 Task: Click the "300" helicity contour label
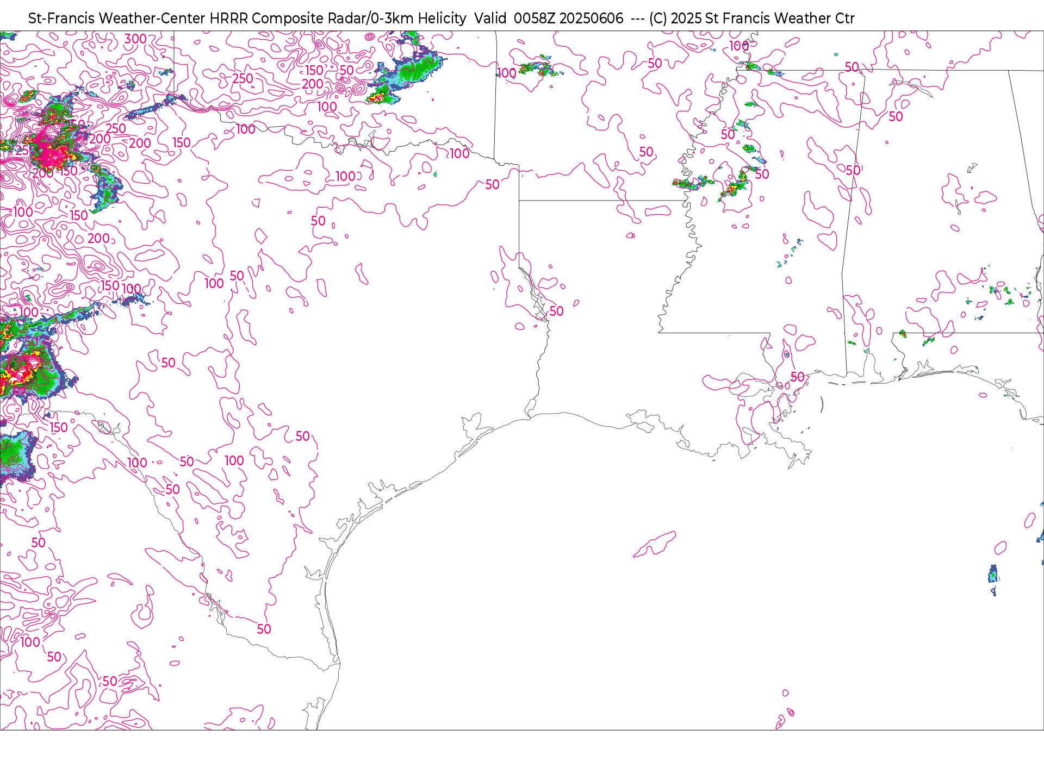[135, 39]
